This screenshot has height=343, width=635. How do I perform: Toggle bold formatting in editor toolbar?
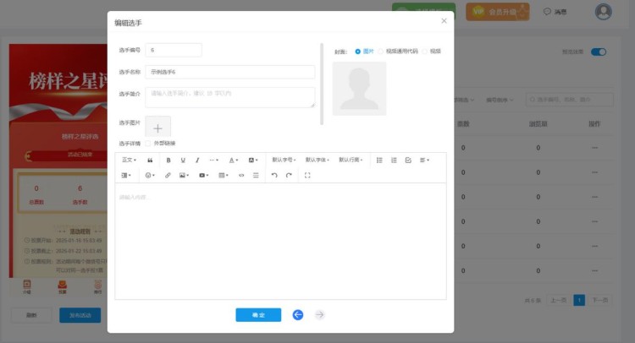click(168, 160)
